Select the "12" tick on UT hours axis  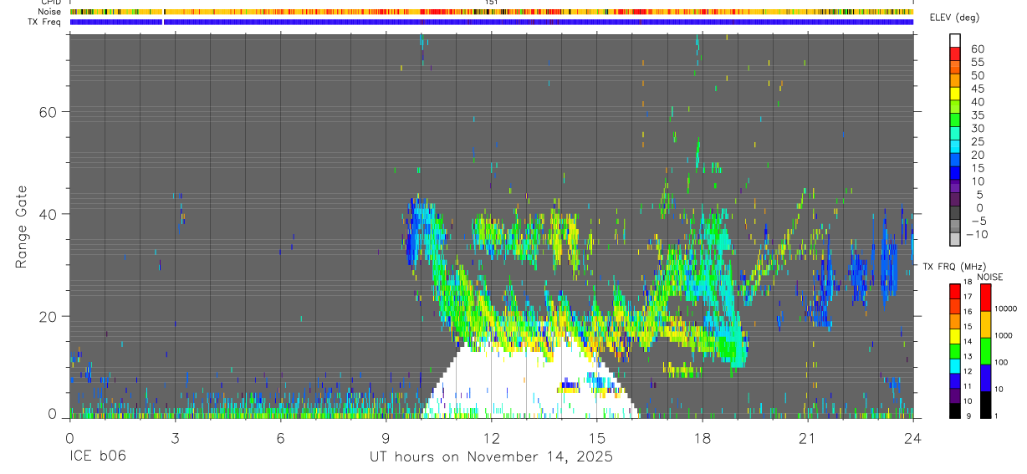point(491,437)
